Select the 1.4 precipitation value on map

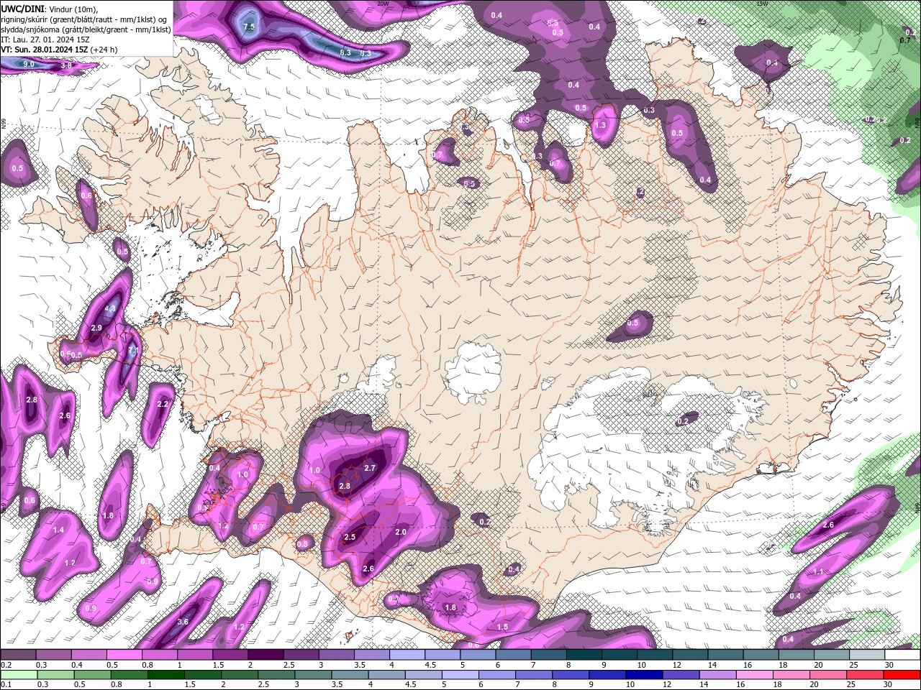pyautogui.click(x=58, y=530)
